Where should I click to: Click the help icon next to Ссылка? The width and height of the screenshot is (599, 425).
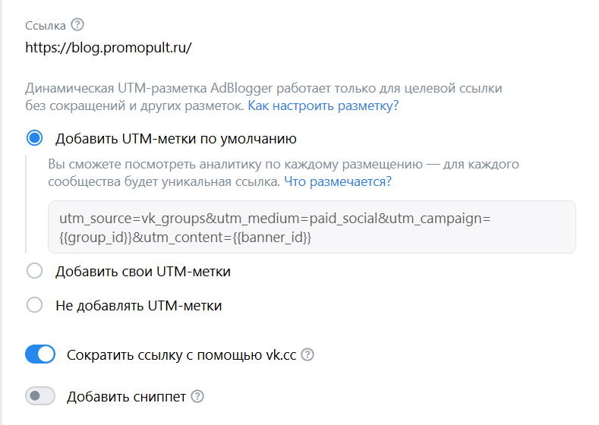tap(77, 26)
